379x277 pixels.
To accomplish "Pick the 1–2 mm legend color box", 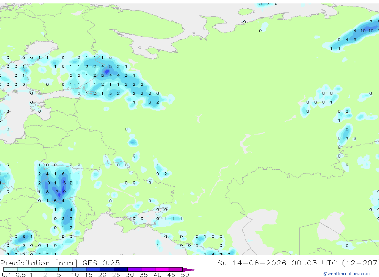I will pyautogui.click(x=38, y=269).
